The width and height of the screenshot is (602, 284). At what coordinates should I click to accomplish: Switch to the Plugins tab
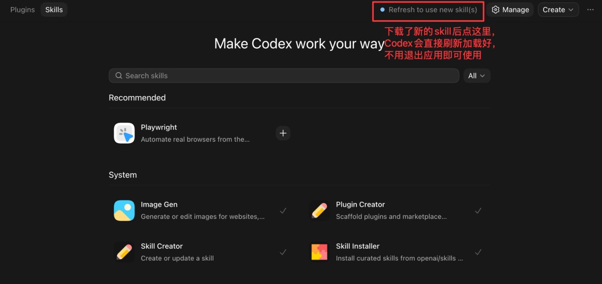pos(23,10)
